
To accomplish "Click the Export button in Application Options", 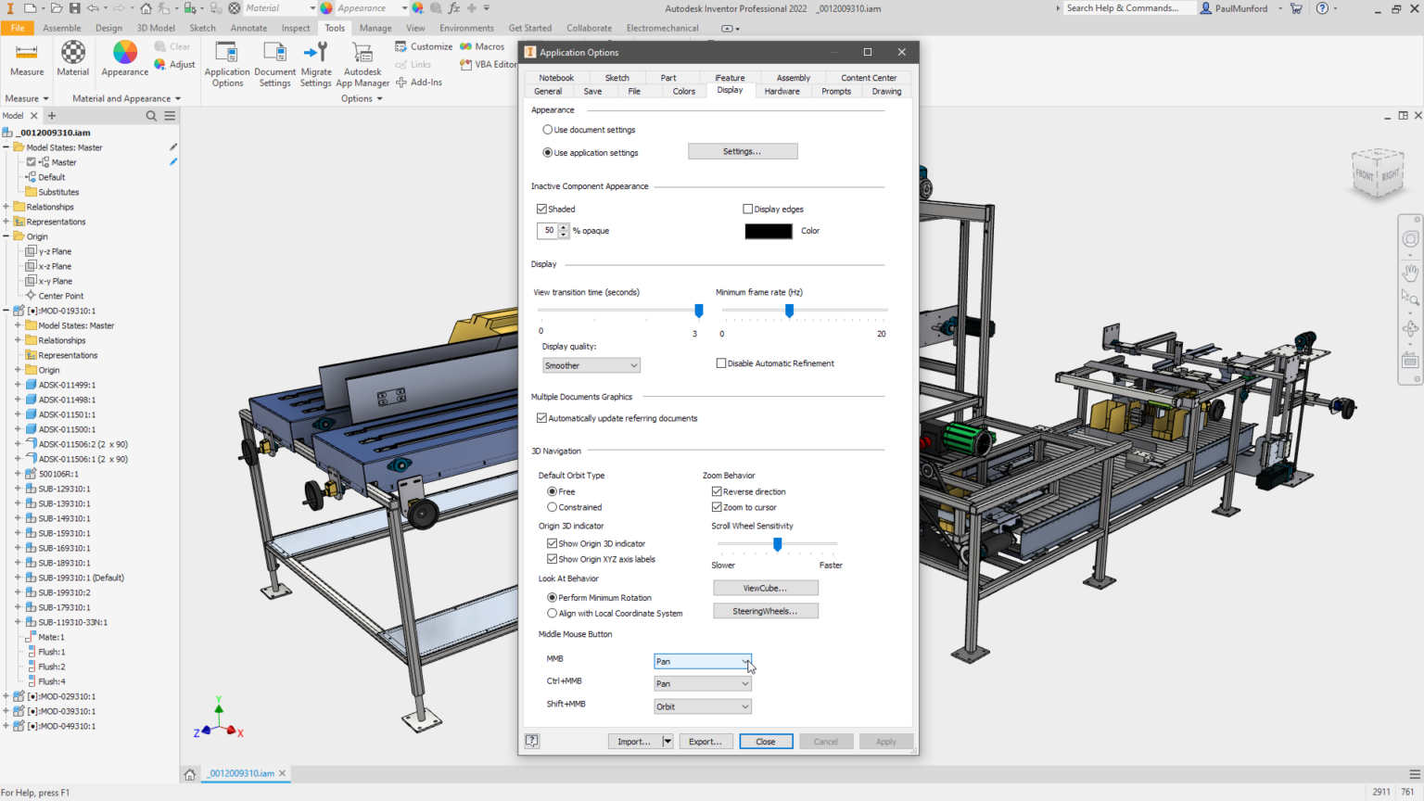I will coord(706,741).
